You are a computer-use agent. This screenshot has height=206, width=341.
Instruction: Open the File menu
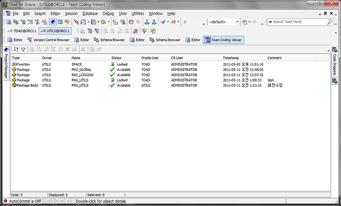pyautogui.click(x=15, y=13)
